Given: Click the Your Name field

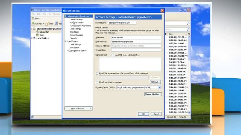Looking at the screenshot, I should click(x=136, y=37).
